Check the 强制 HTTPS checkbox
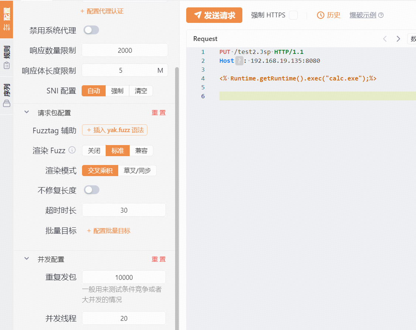 [293, 15]
